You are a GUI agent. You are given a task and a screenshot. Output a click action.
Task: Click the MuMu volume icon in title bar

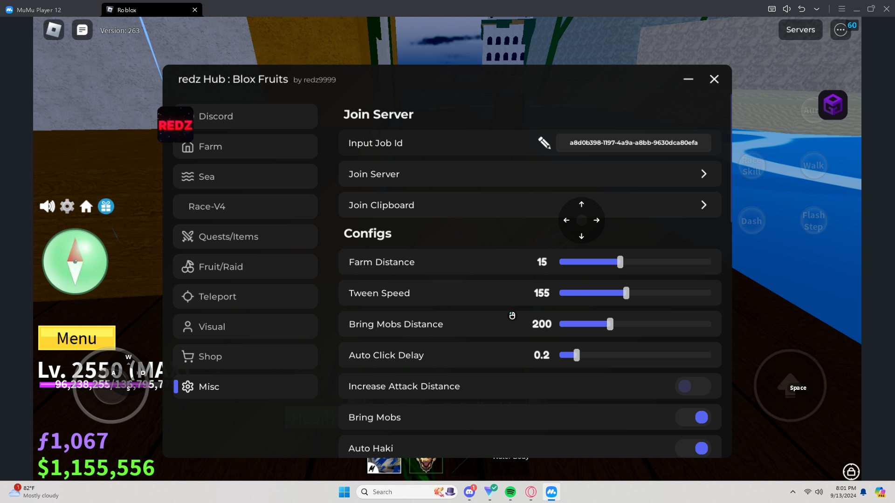coord(787,9)
